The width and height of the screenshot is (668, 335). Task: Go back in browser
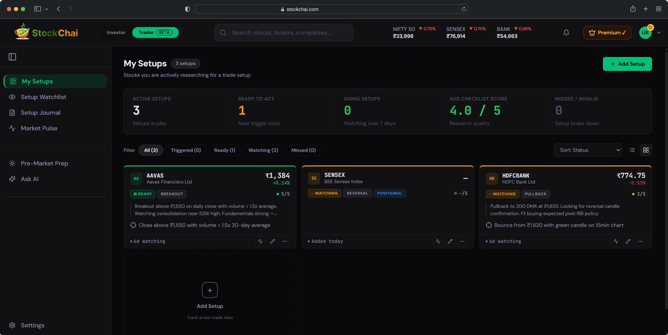click(59, 9)
